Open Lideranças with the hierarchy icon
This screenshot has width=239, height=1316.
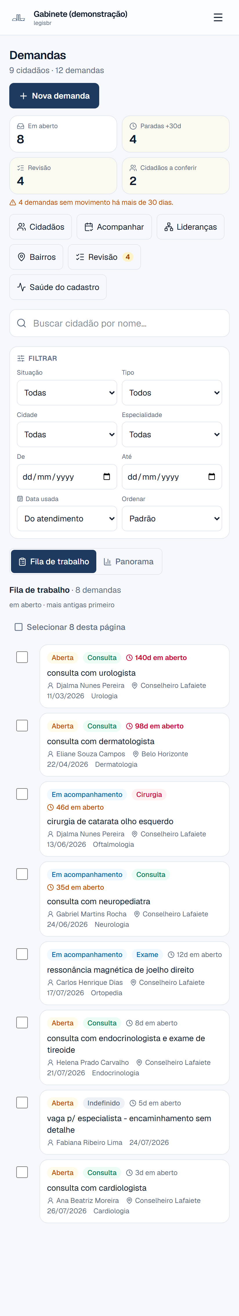point(191,227)
